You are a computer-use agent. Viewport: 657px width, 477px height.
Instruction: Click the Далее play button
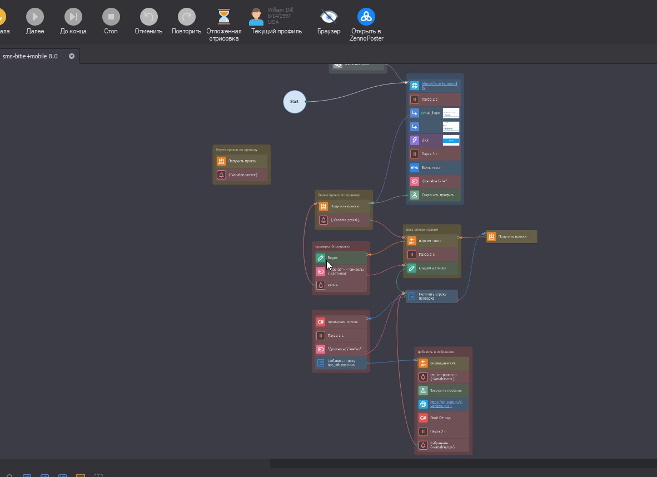tap(34, 17)
